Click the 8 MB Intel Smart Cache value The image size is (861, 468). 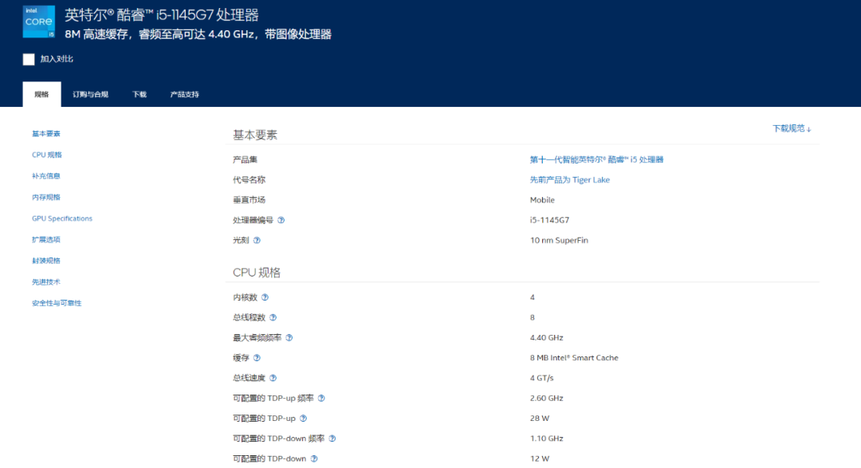(x=574, y=358)
